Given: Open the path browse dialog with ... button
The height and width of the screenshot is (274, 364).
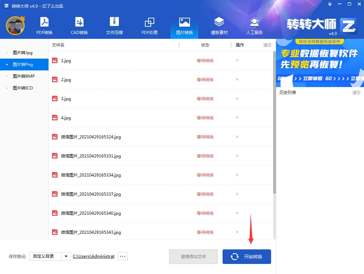Looking at the screenshot, I should click(x=122, y=256).
